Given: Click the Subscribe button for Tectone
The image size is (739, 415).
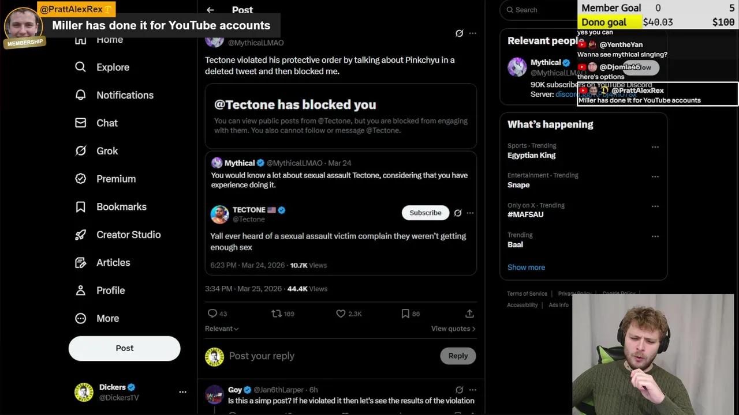Looking at the screenshot, I should click(425, 213).
